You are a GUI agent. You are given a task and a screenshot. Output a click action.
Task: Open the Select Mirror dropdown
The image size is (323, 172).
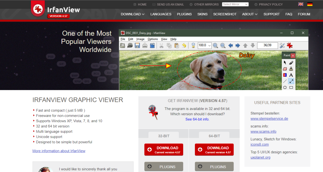point(235,4)
